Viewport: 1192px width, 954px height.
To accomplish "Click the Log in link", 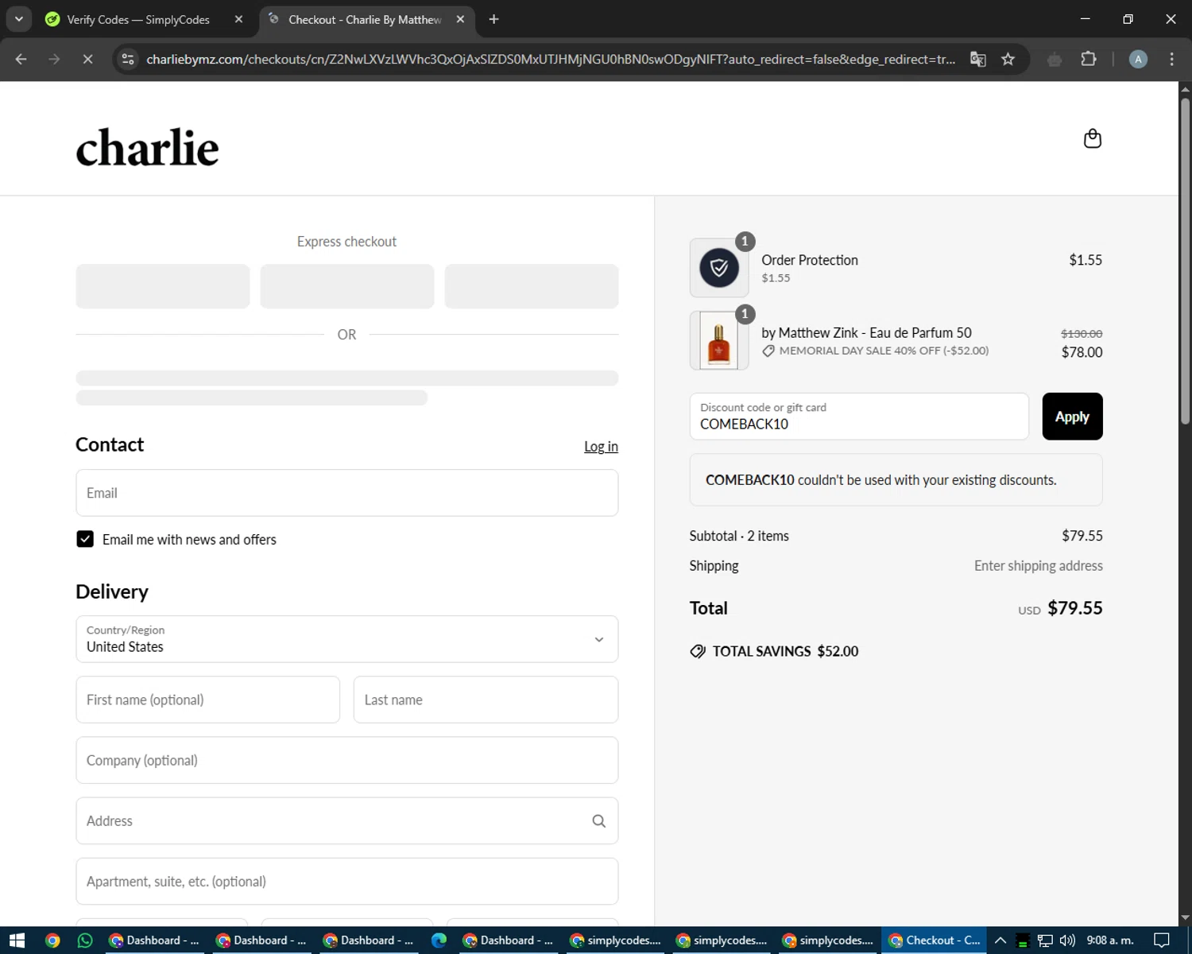I will click(601, 447).
